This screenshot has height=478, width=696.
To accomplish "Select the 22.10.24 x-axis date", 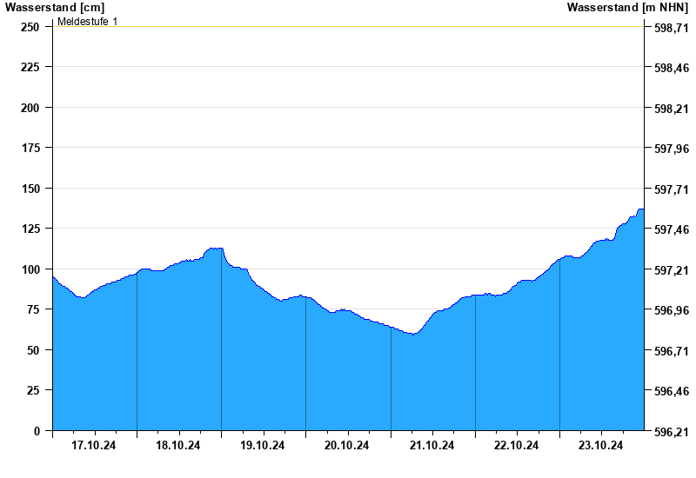I will tap(517, 446).
